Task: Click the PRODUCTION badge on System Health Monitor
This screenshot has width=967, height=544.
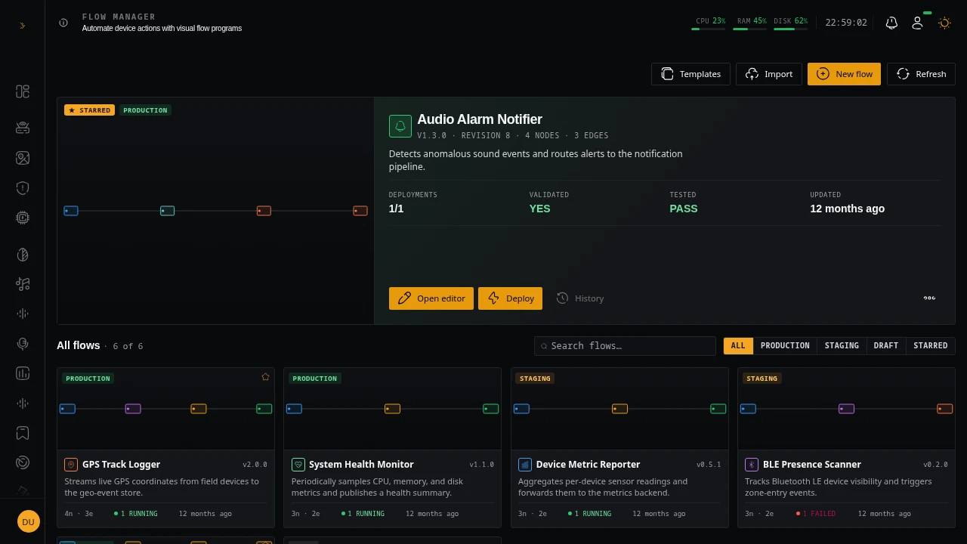Action: (315, 379)
